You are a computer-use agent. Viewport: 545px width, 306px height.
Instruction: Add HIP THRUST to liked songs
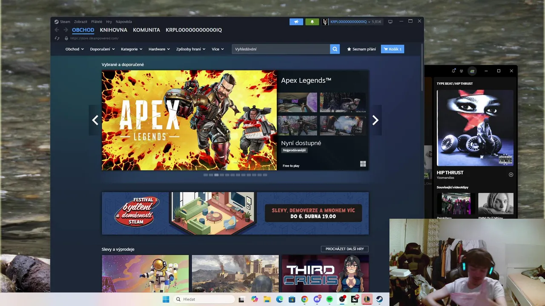511,174
